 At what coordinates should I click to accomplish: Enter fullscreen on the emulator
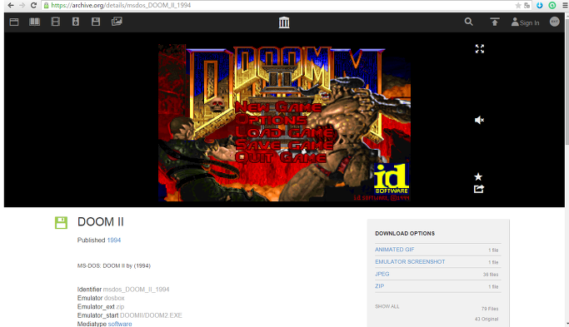tap(480, 49)
